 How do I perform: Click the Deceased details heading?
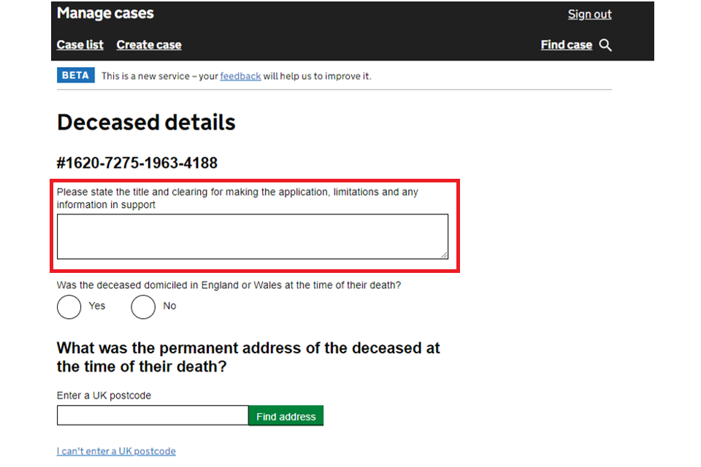146,122
